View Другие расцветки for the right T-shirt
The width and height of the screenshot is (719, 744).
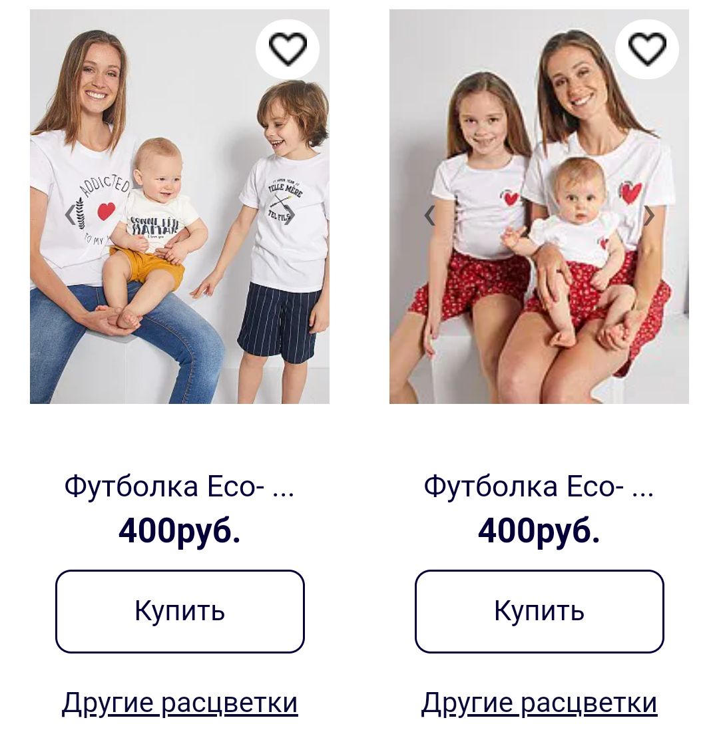pyautogui.click(x=539, y=703)
